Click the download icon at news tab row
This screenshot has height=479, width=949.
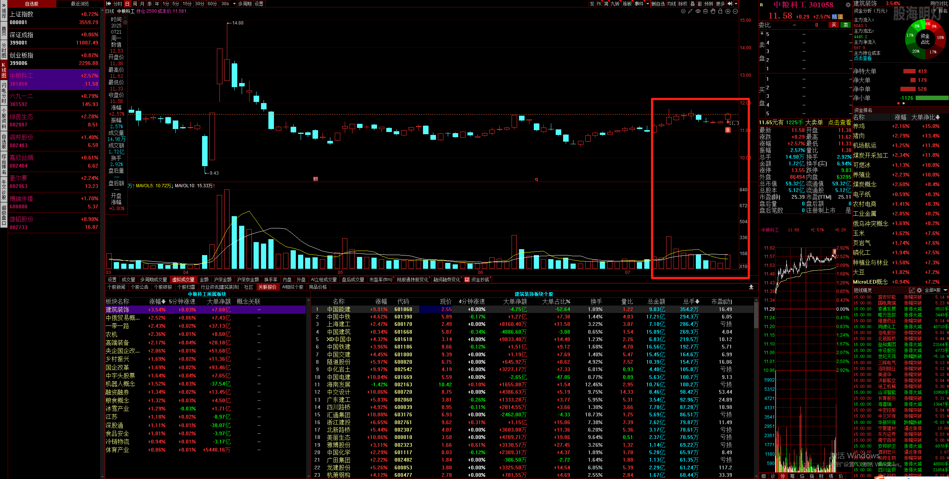[x=751, y=287]
